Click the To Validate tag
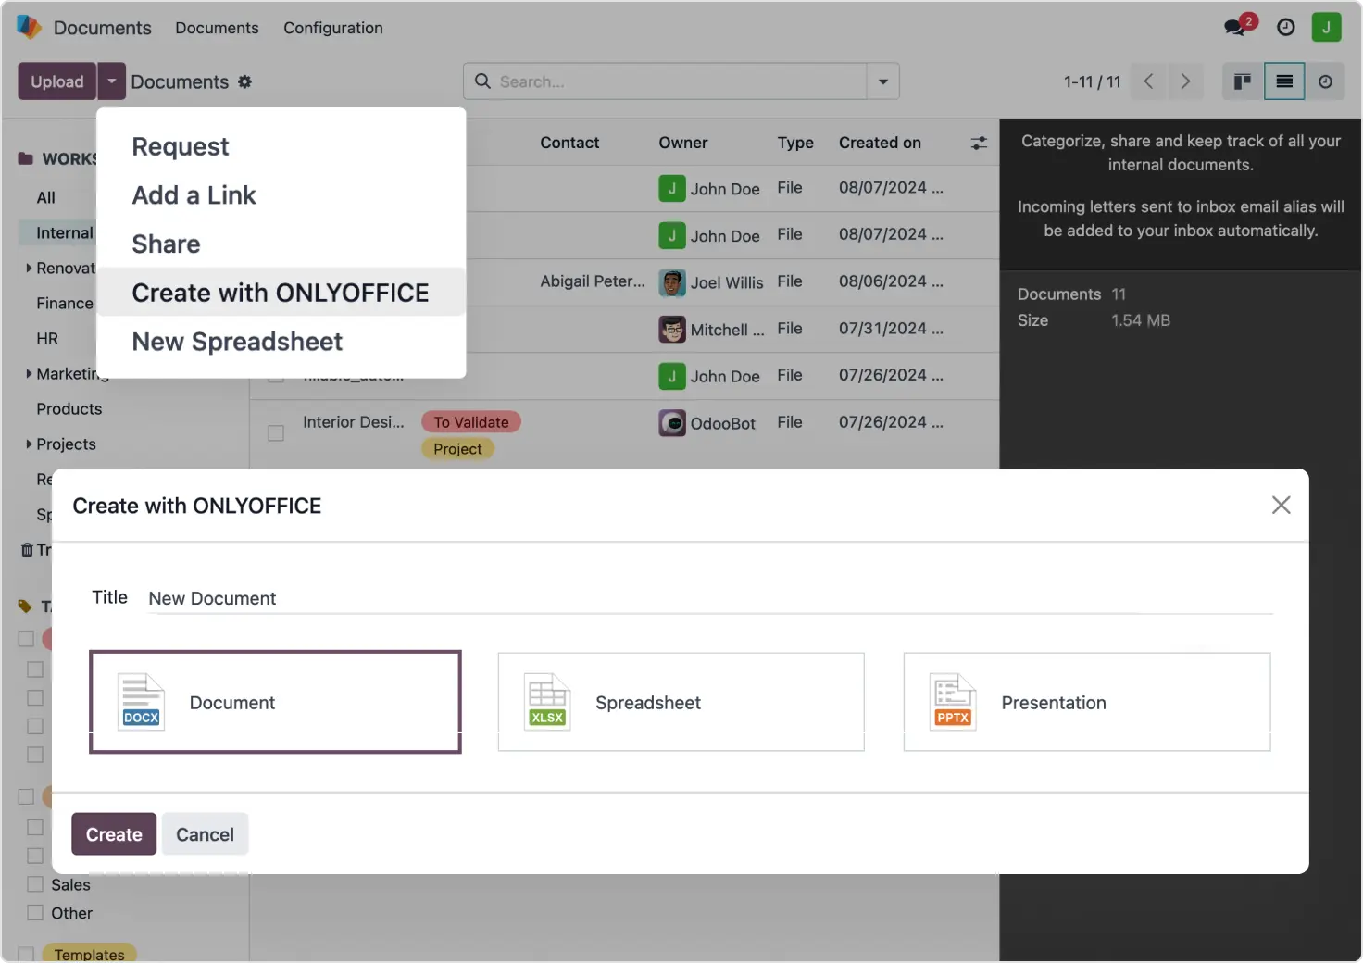The height and width of the screenshot is (963, 1363). tap(471, 422)
